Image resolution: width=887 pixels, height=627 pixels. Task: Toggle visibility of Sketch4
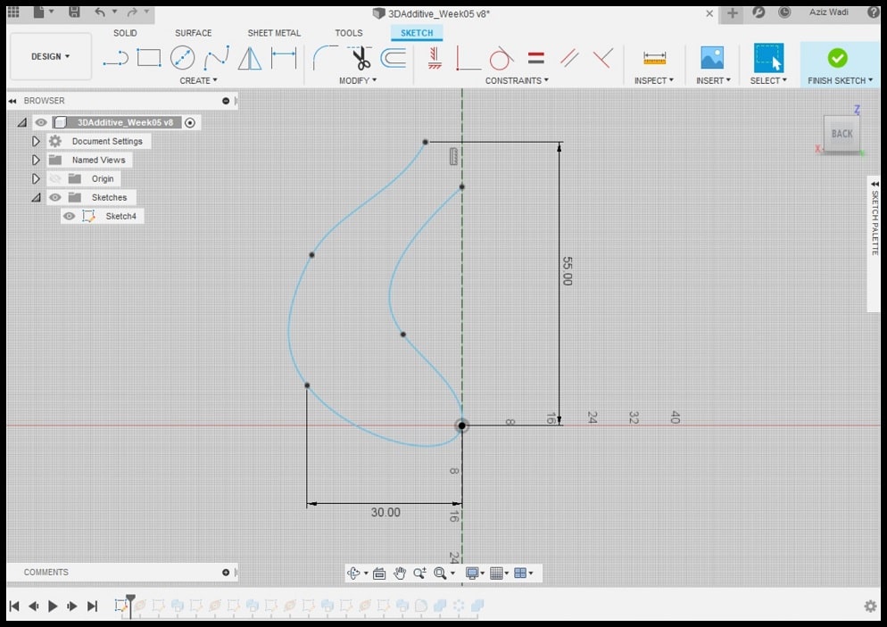69,216
